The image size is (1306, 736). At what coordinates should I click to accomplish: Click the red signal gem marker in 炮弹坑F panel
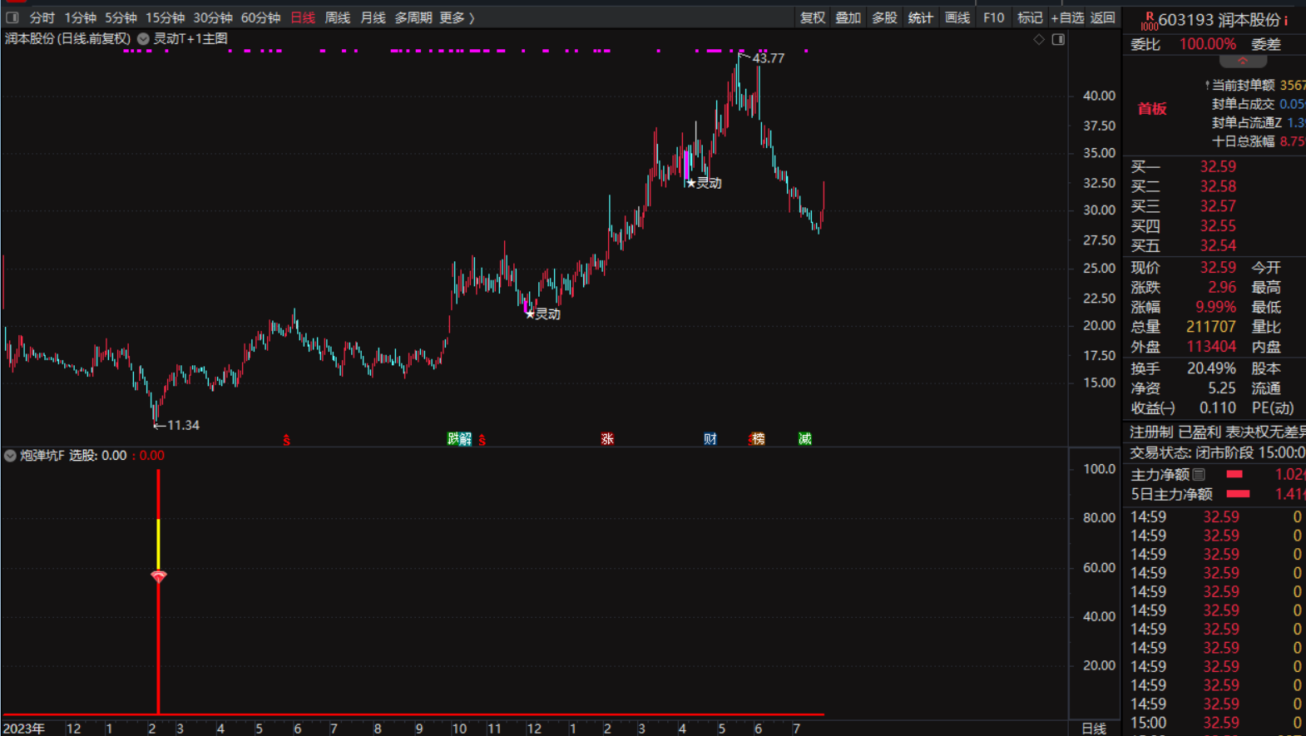pos(159,576)
